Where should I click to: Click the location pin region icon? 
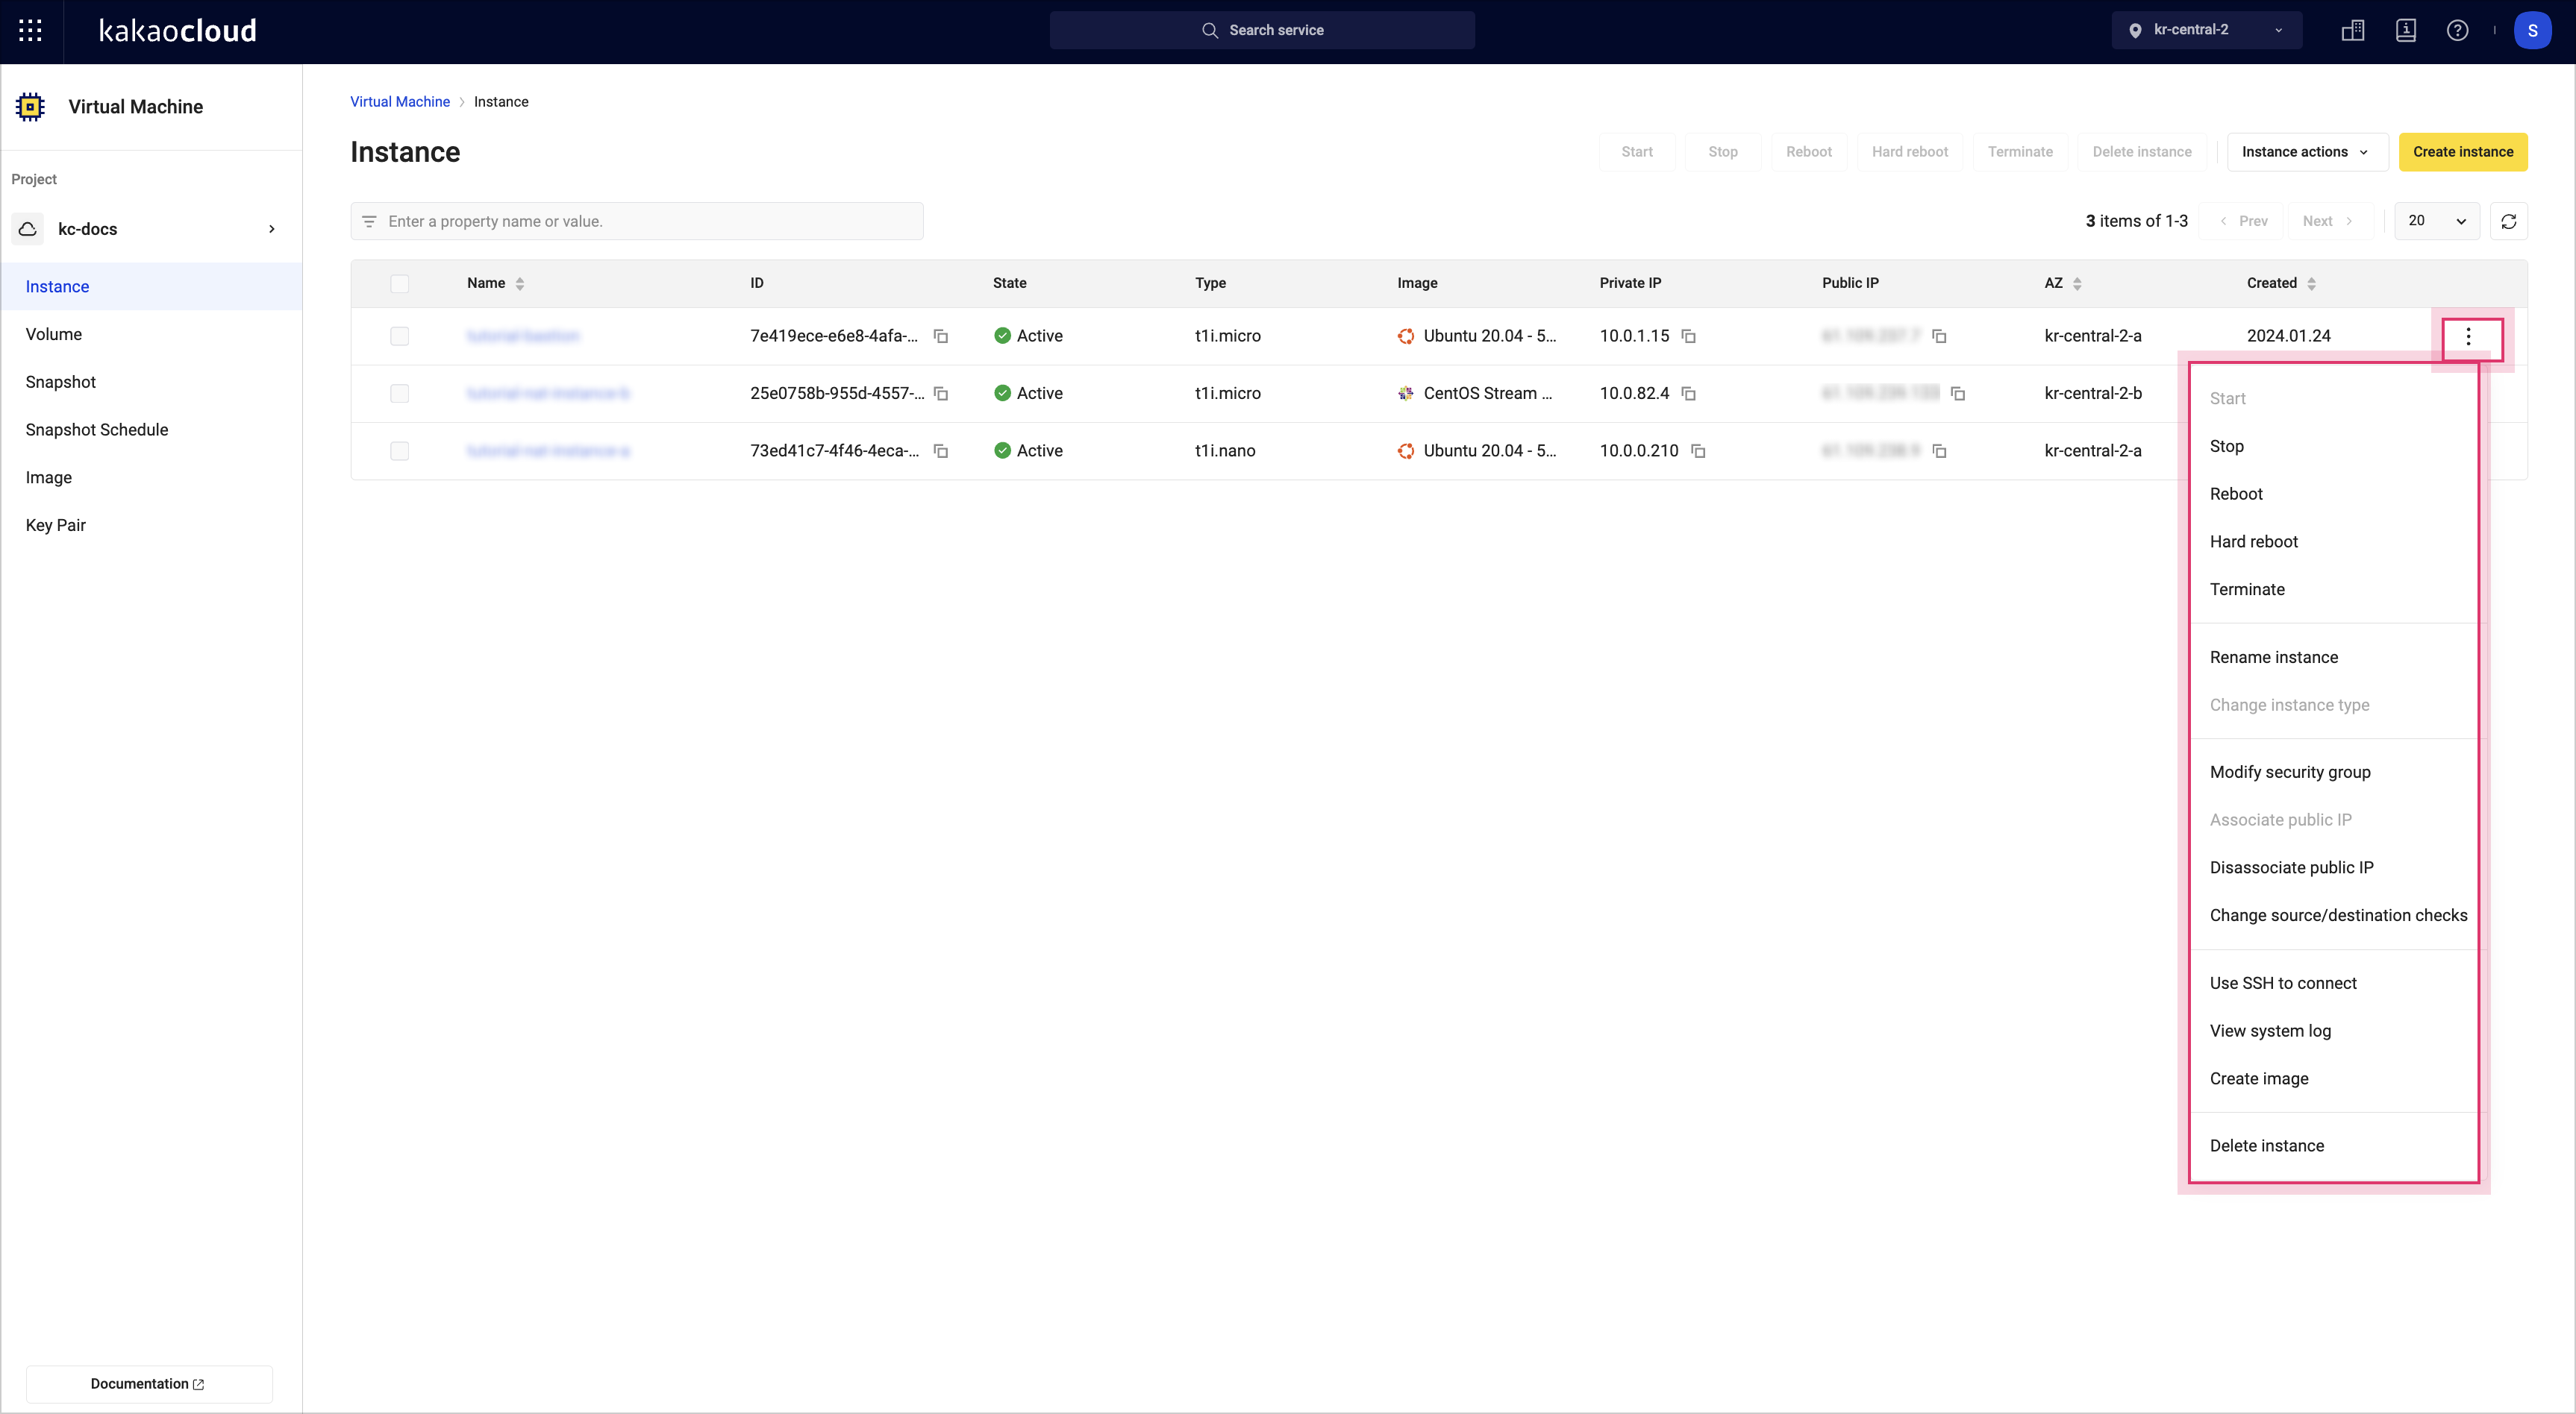(x=2135, y=31)
